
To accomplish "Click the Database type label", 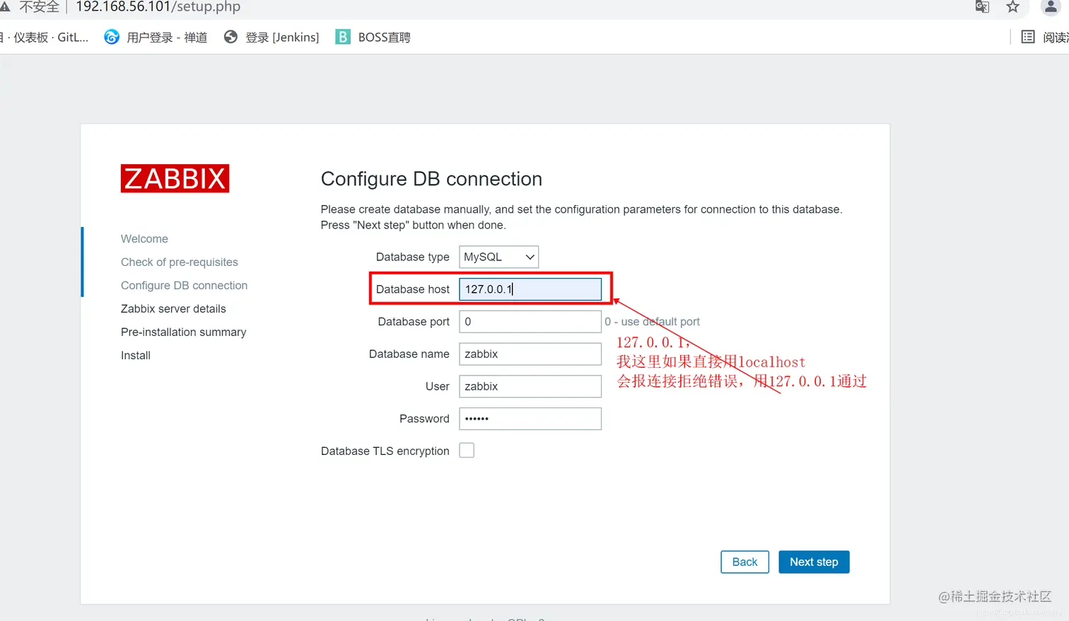I will (413, 257).
